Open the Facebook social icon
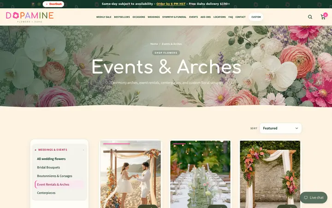332x208 pixels. click(33, 4)
